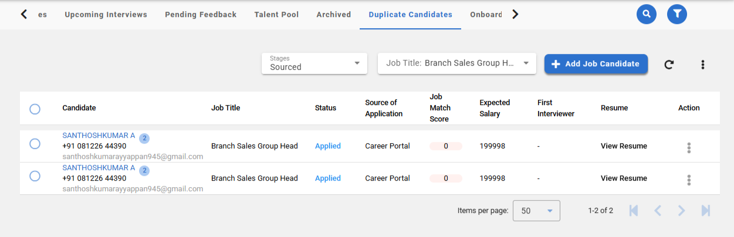
Task: Expand the Stages dropdown showing Sourced
Action: click(x=314, y=63)
